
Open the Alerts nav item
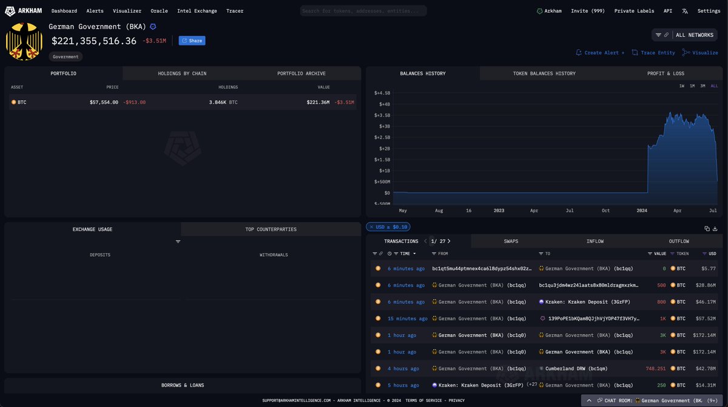pos(95,11)
